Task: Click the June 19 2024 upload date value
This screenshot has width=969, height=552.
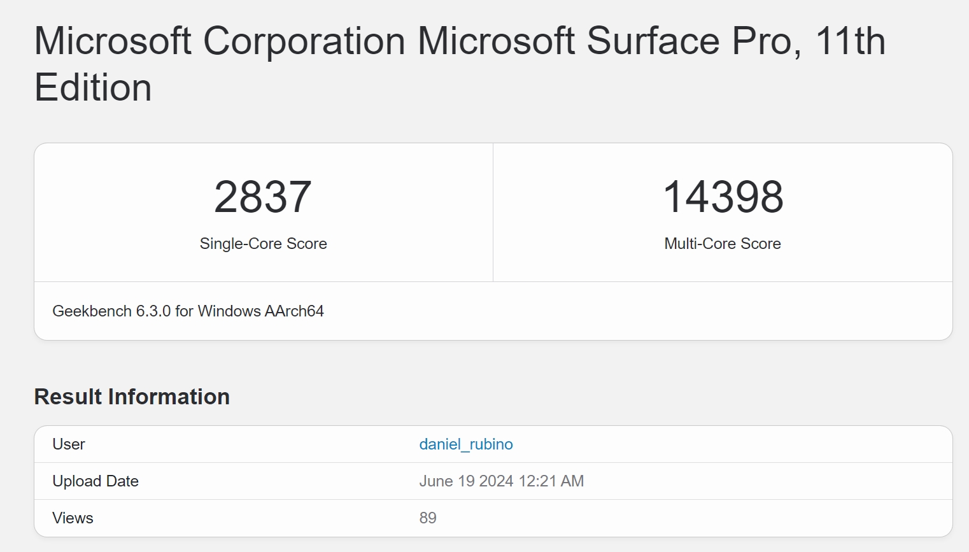Action: tap(466, 481)
